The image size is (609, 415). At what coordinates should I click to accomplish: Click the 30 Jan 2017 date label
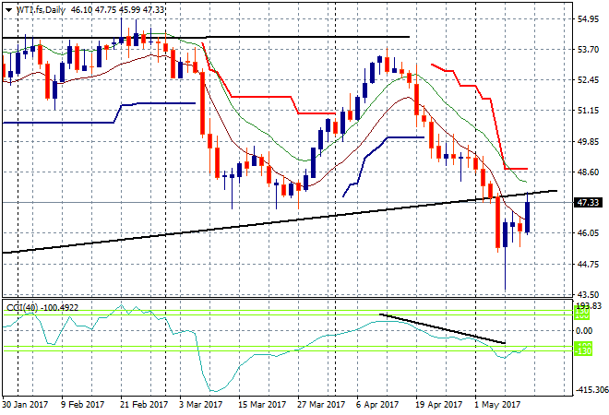pos(25,404)
